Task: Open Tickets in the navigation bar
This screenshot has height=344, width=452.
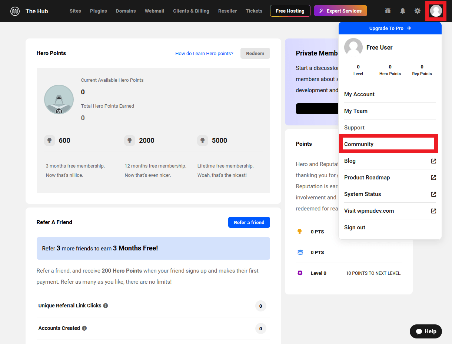Action: point(254,11)
